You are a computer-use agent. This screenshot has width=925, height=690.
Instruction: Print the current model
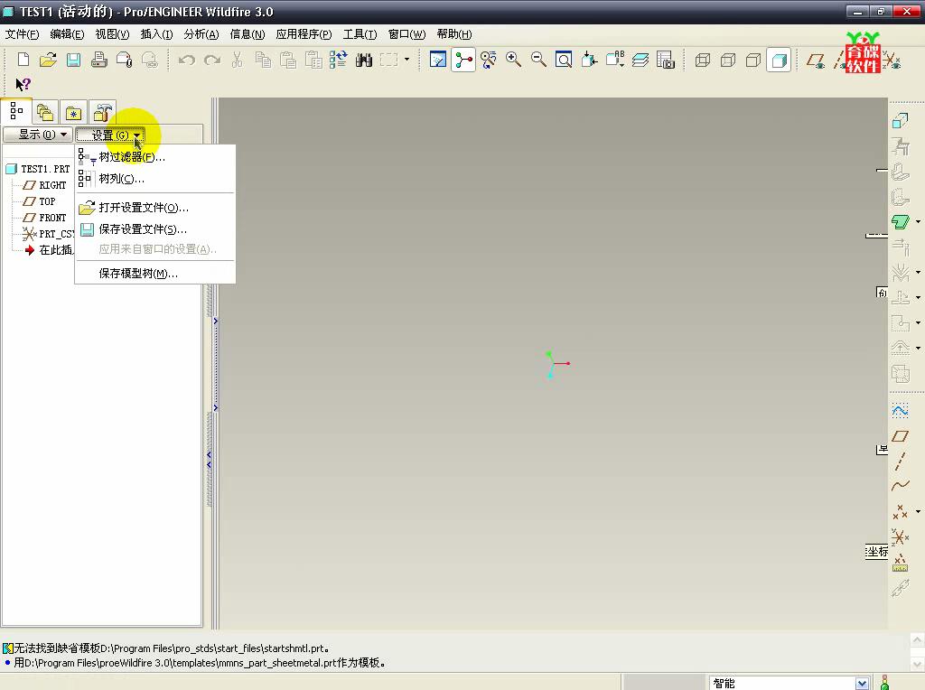(98, 60)
